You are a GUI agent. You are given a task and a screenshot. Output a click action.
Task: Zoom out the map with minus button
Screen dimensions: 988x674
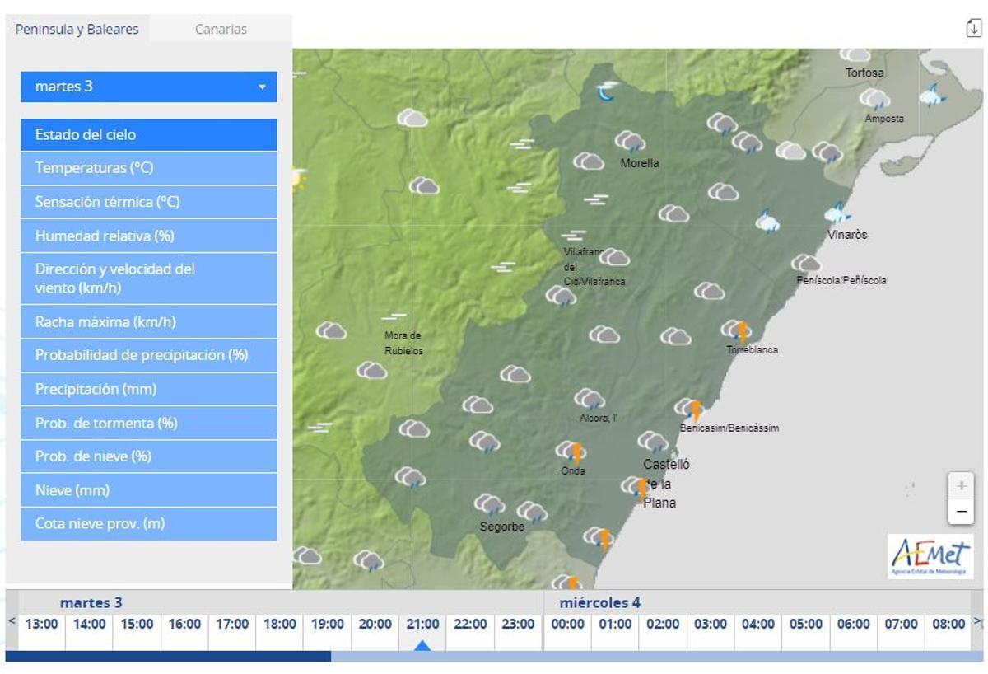961,512
